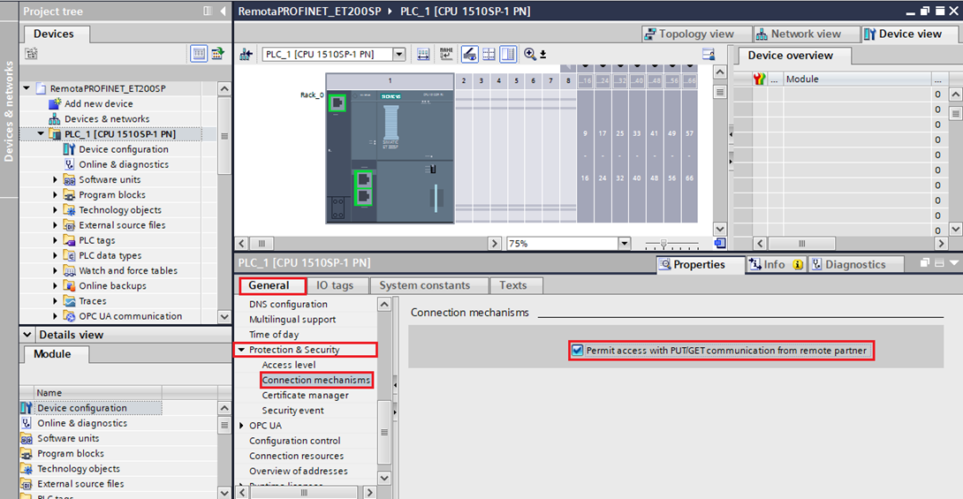Select Access level under Protection & Security
The image size is (963, 499).
point(288,365)
